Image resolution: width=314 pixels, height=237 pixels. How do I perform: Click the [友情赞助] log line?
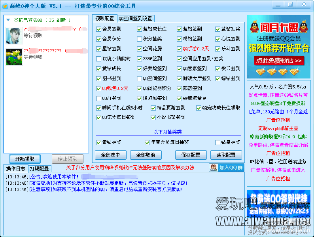tap(96, 183)
